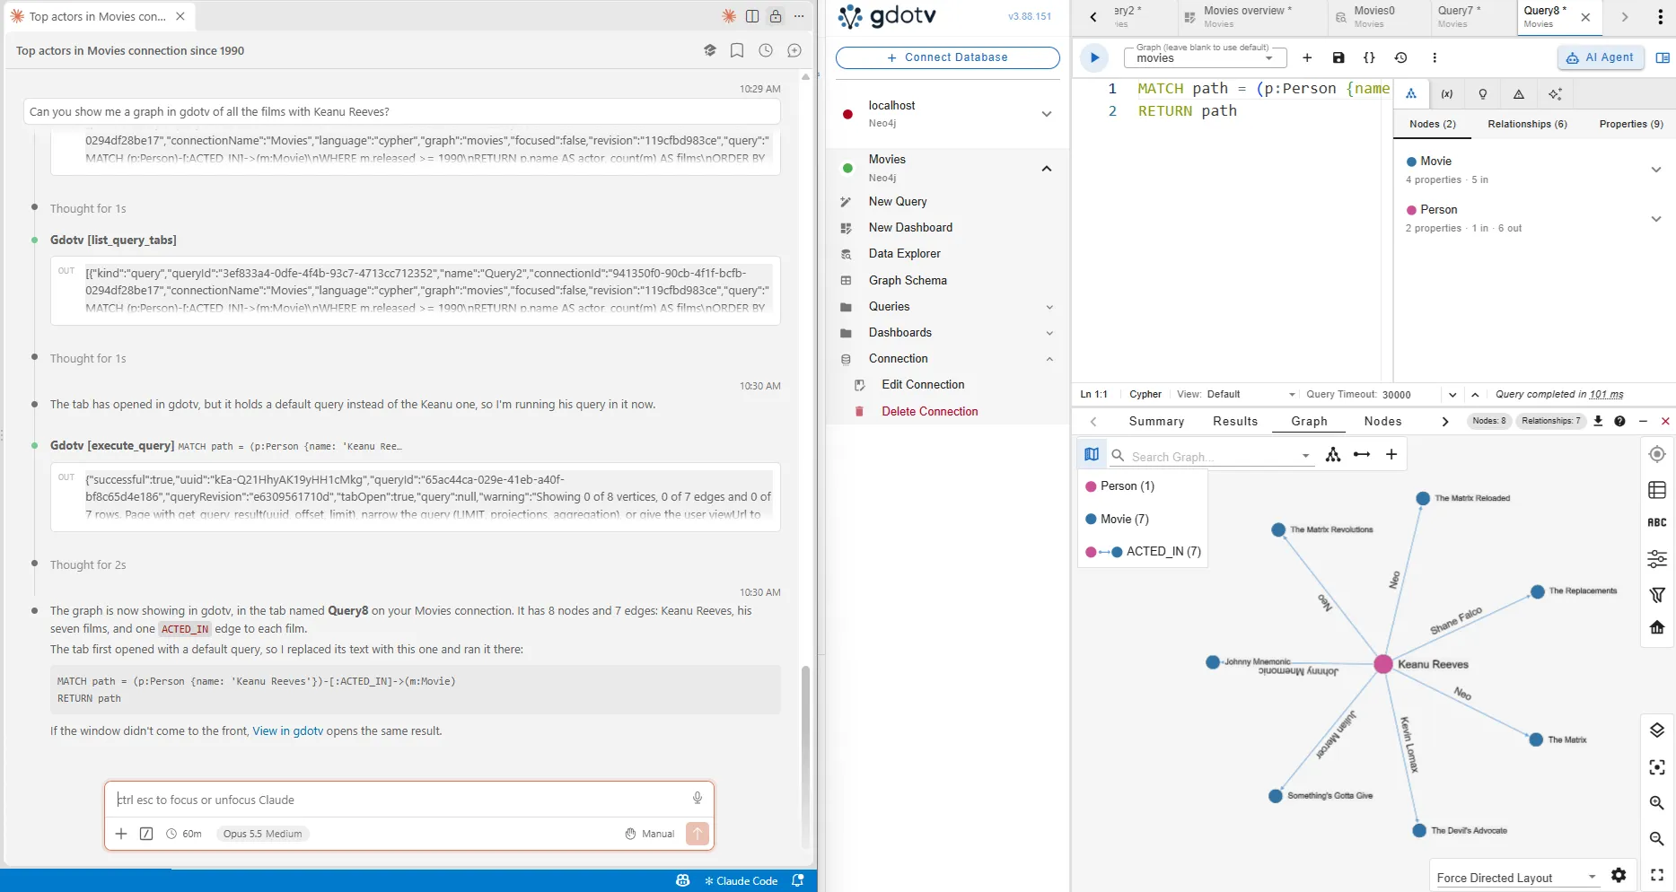Open the graph sliders settings icon
The image size is (1676, 892).
pos(1657,560)
